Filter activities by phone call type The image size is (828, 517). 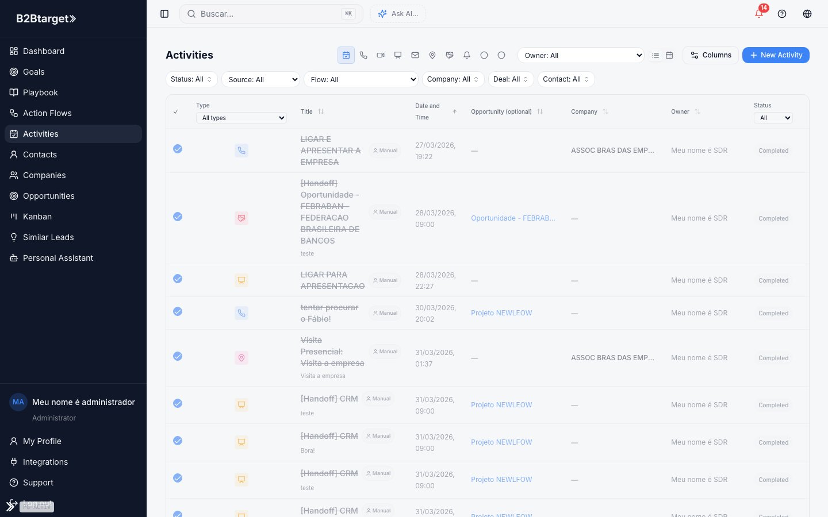(x=363, y=55)
